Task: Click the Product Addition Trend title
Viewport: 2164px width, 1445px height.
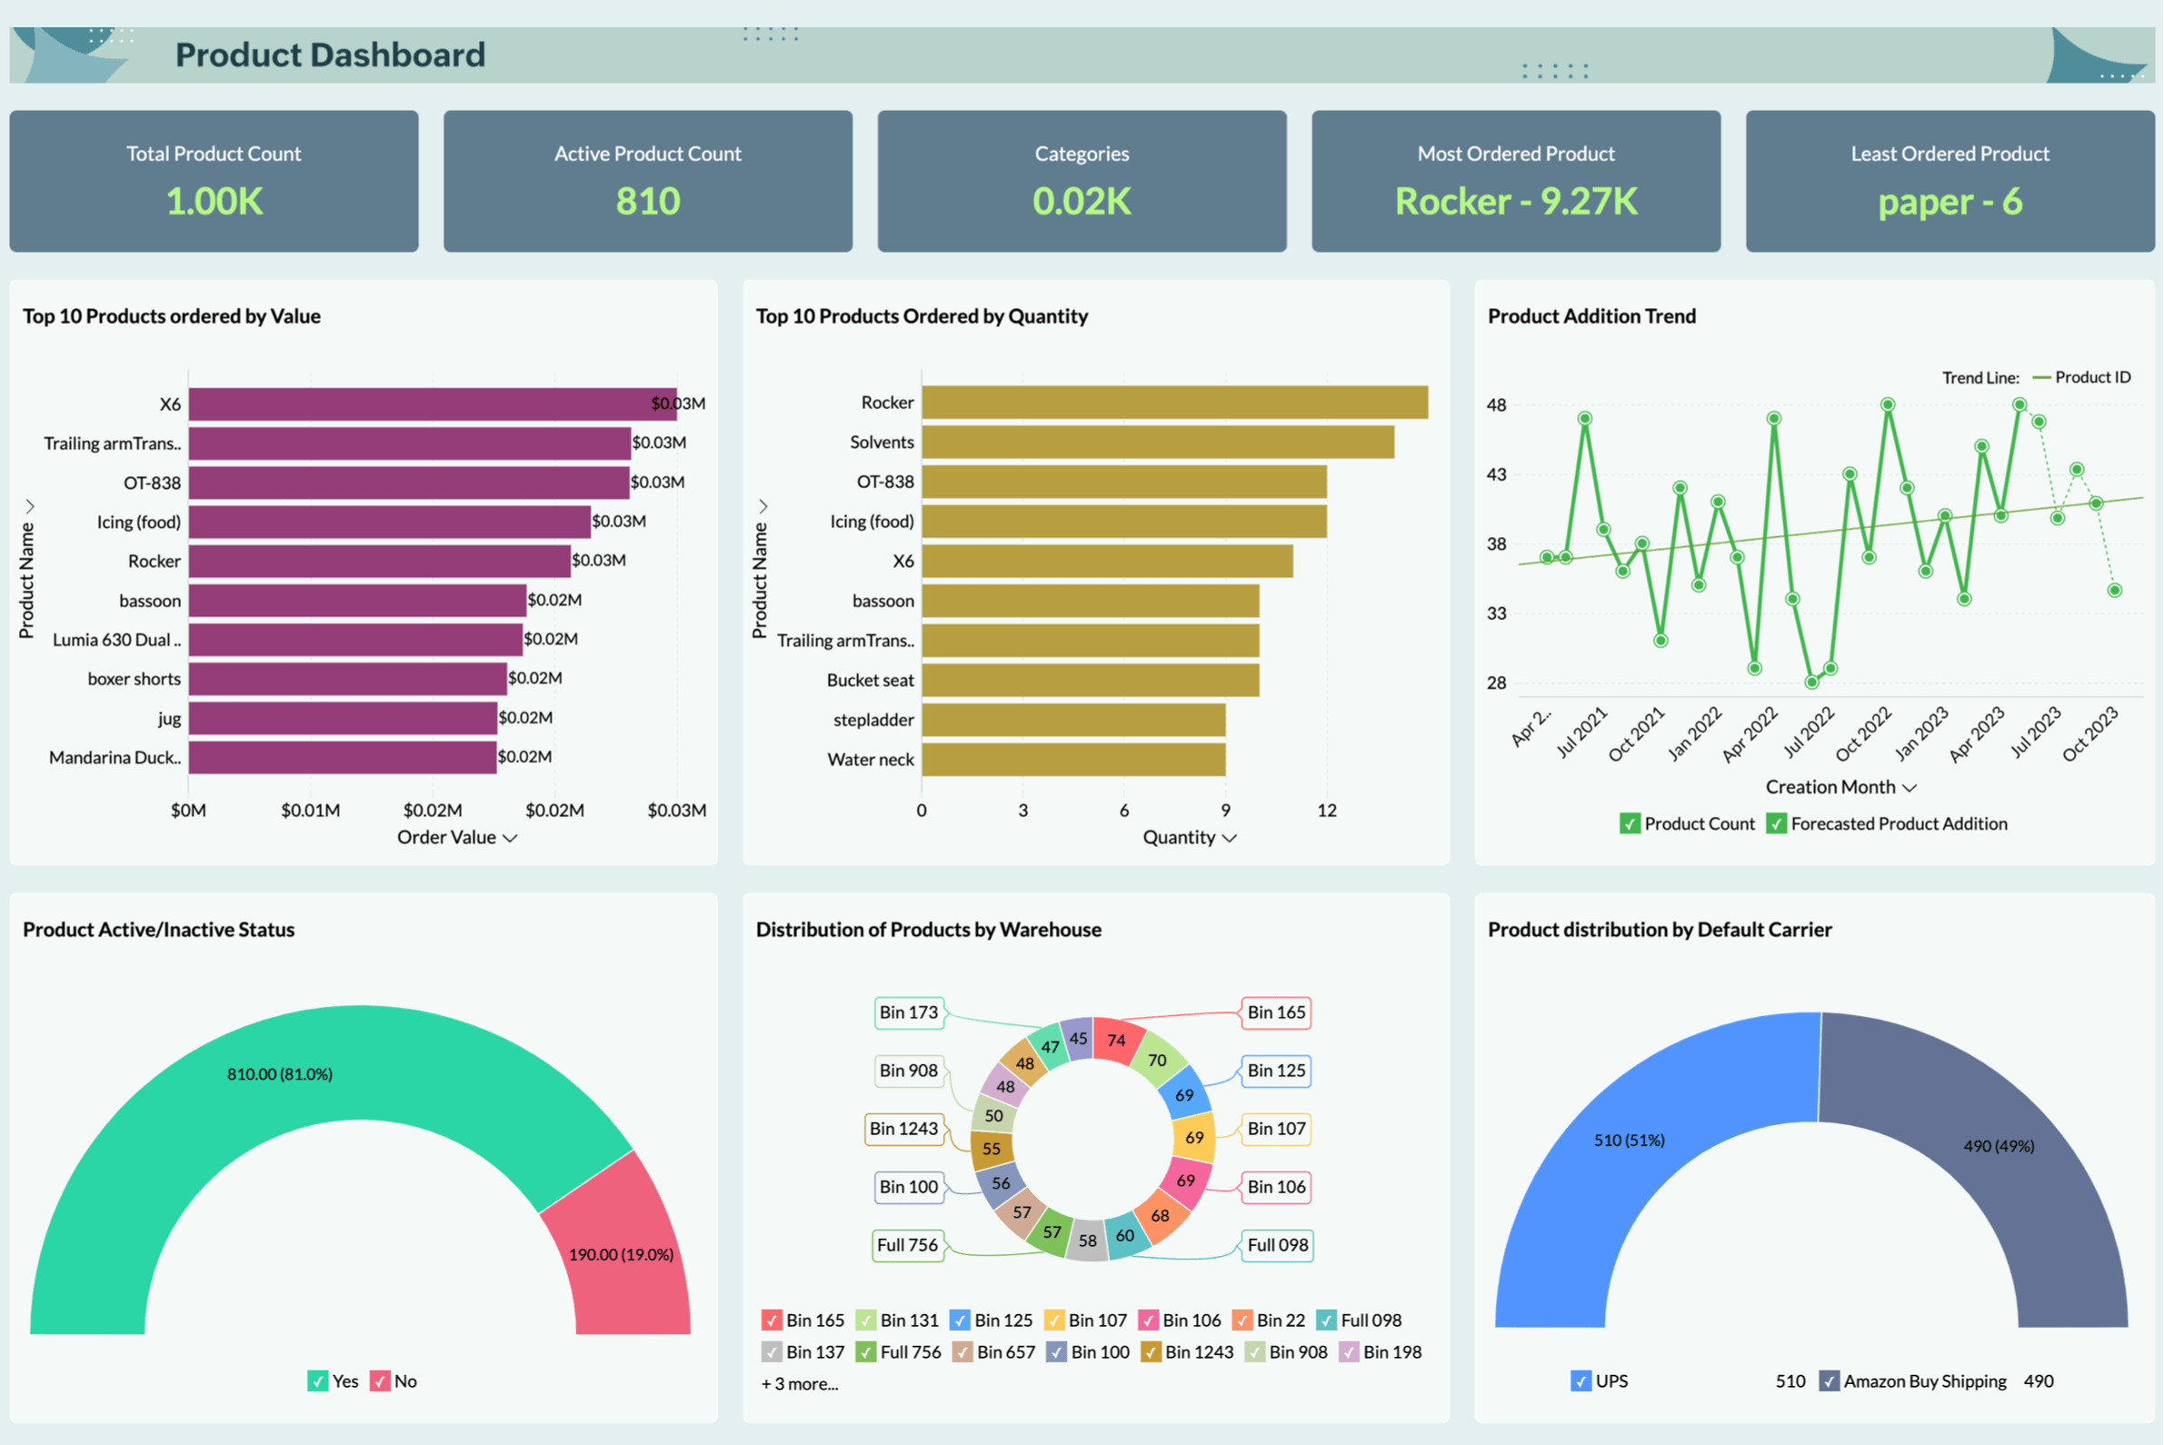Action: [x=1591, y=316]
